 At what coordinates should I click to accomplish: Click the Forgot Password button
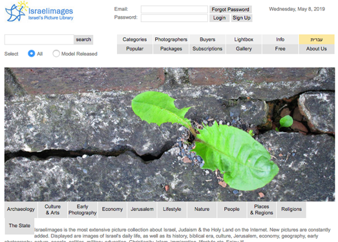coord(231,10)
